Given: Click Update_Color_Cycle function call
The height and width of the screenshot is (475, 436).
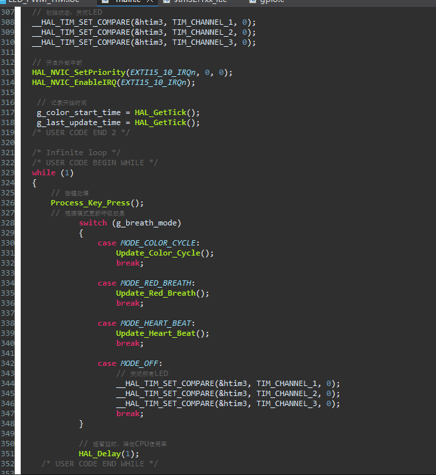Looking at the screenshot, I should coord(158,253).
